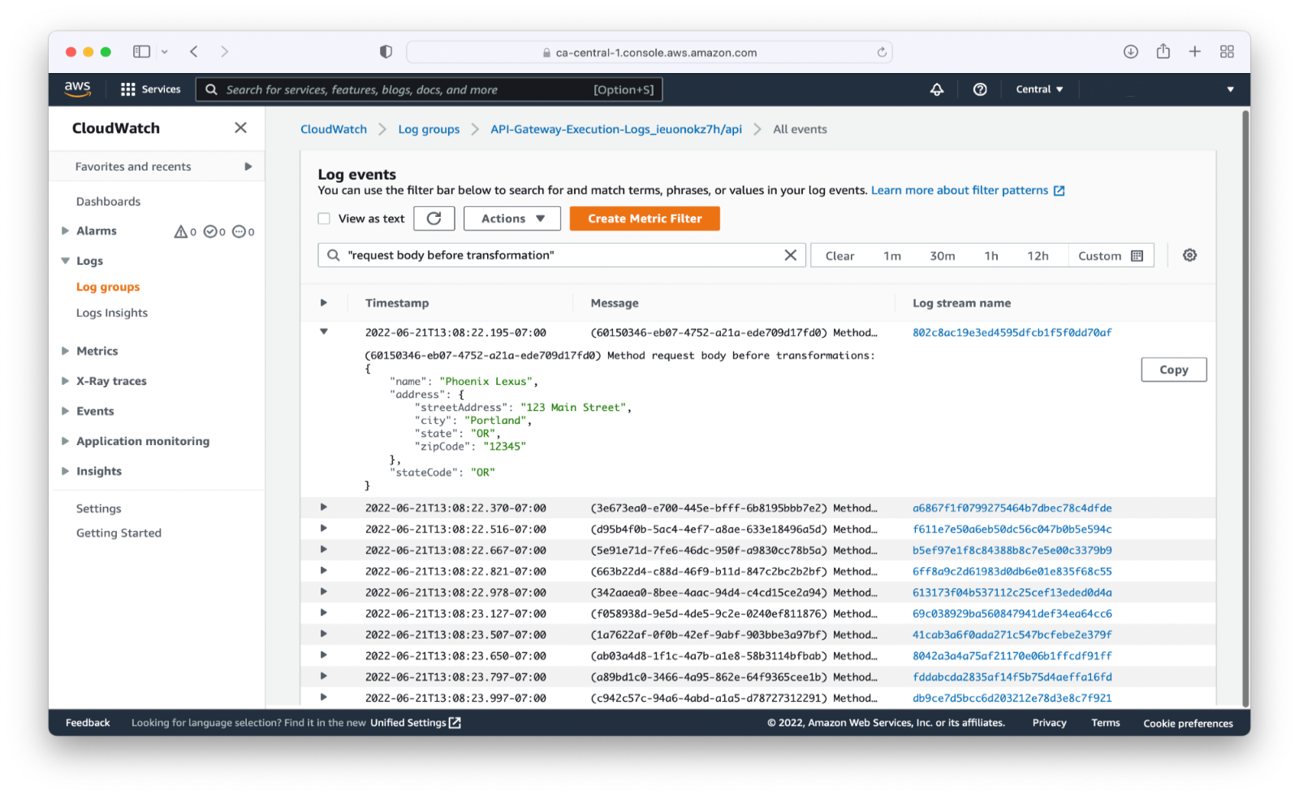This screenshot has height=796, width=1299.
Task: Click CloudWatch breadcrumb link
Action: click(334, 129)
